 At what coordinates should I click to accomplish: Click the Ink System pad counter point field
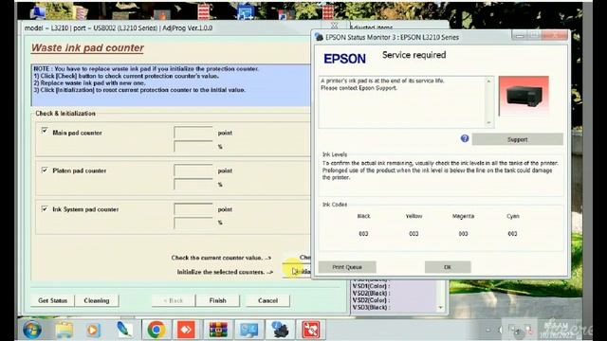pyautogui.click(x=193, y=209)
